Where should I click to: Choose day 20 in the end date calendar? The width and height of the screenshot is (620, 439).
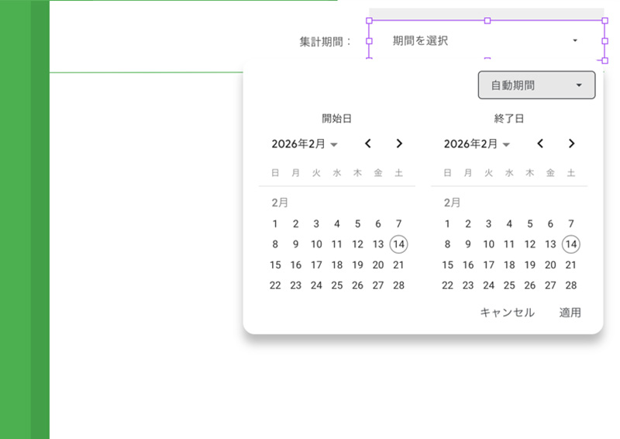coord(550,265)
